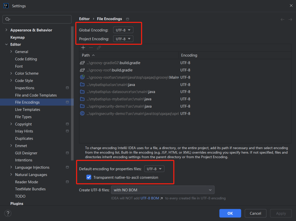
Task: Toggle Transparent native-to-ascii conversion checkbox
Action: (x=89, y=177)
